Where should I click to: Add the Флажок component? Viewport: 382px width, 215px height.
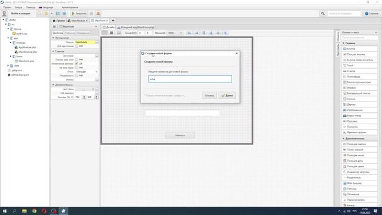click(x=359, y=88)
